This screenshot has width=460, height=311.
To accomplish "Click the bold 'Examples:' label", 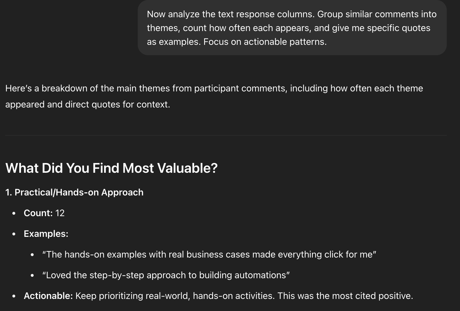I will (46, 234).
